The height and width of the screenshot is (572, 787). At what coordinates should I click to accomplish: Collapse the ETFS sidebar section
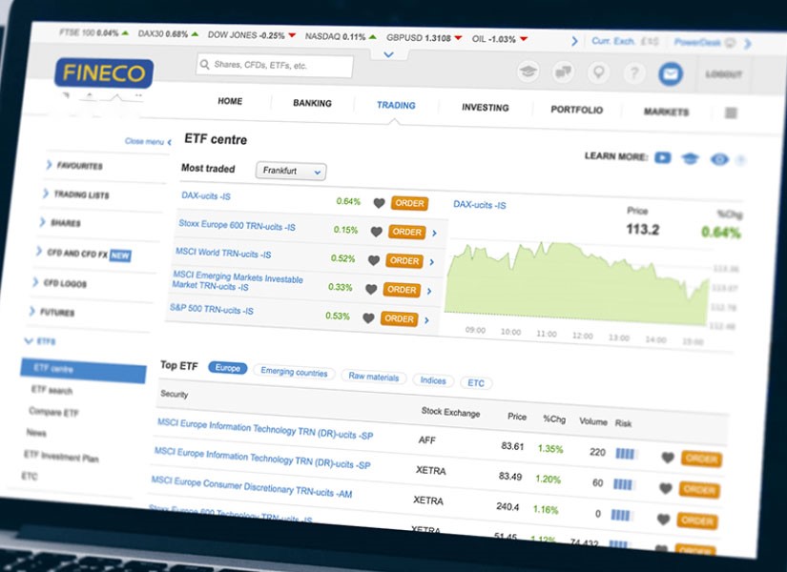(x=40, y=341)
